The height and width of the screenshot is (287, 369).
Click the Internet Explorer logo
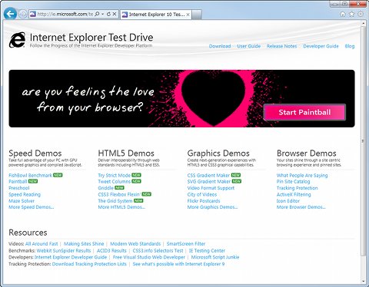pyautogui.click(x=18, y=40)
